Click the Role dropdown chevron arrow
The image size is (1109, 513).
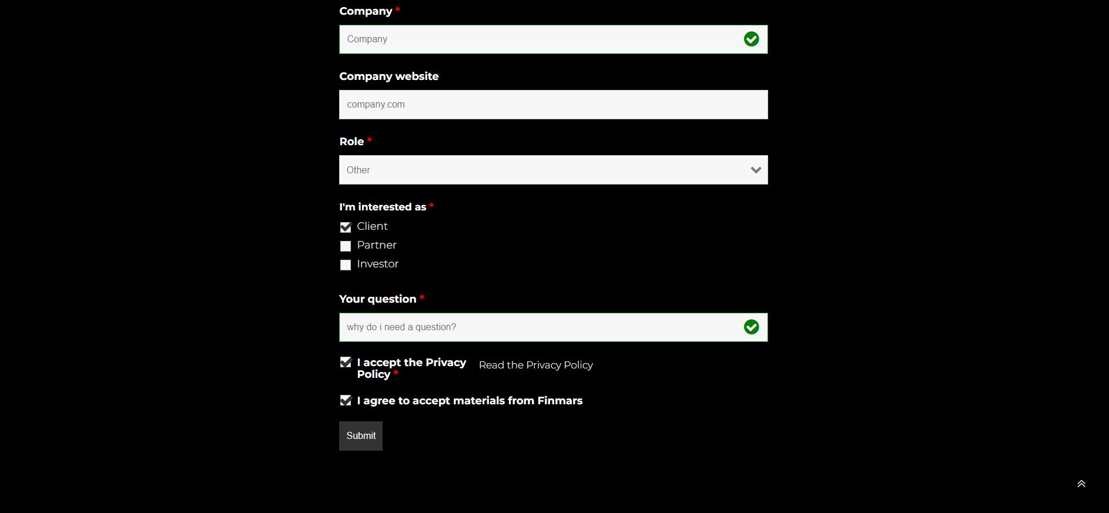point(756,170)
